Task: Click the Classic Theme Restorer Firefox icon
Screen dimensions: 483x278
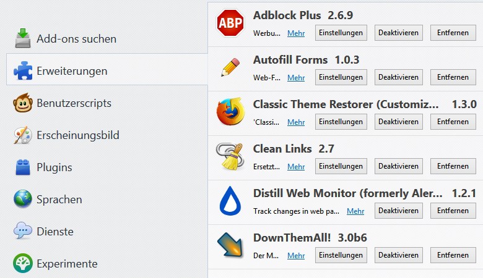Action: 230,113
